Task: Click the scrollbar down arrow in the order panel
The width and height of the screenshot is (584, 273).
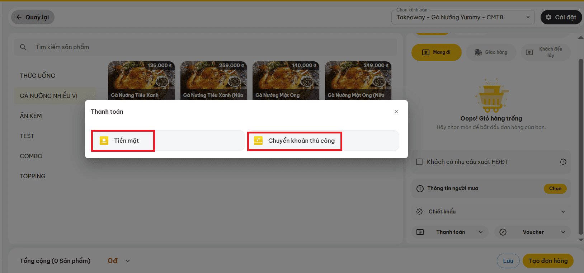Action: 581,240
